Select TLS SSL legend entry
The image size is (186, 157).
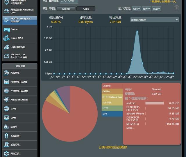pos(112,103)
